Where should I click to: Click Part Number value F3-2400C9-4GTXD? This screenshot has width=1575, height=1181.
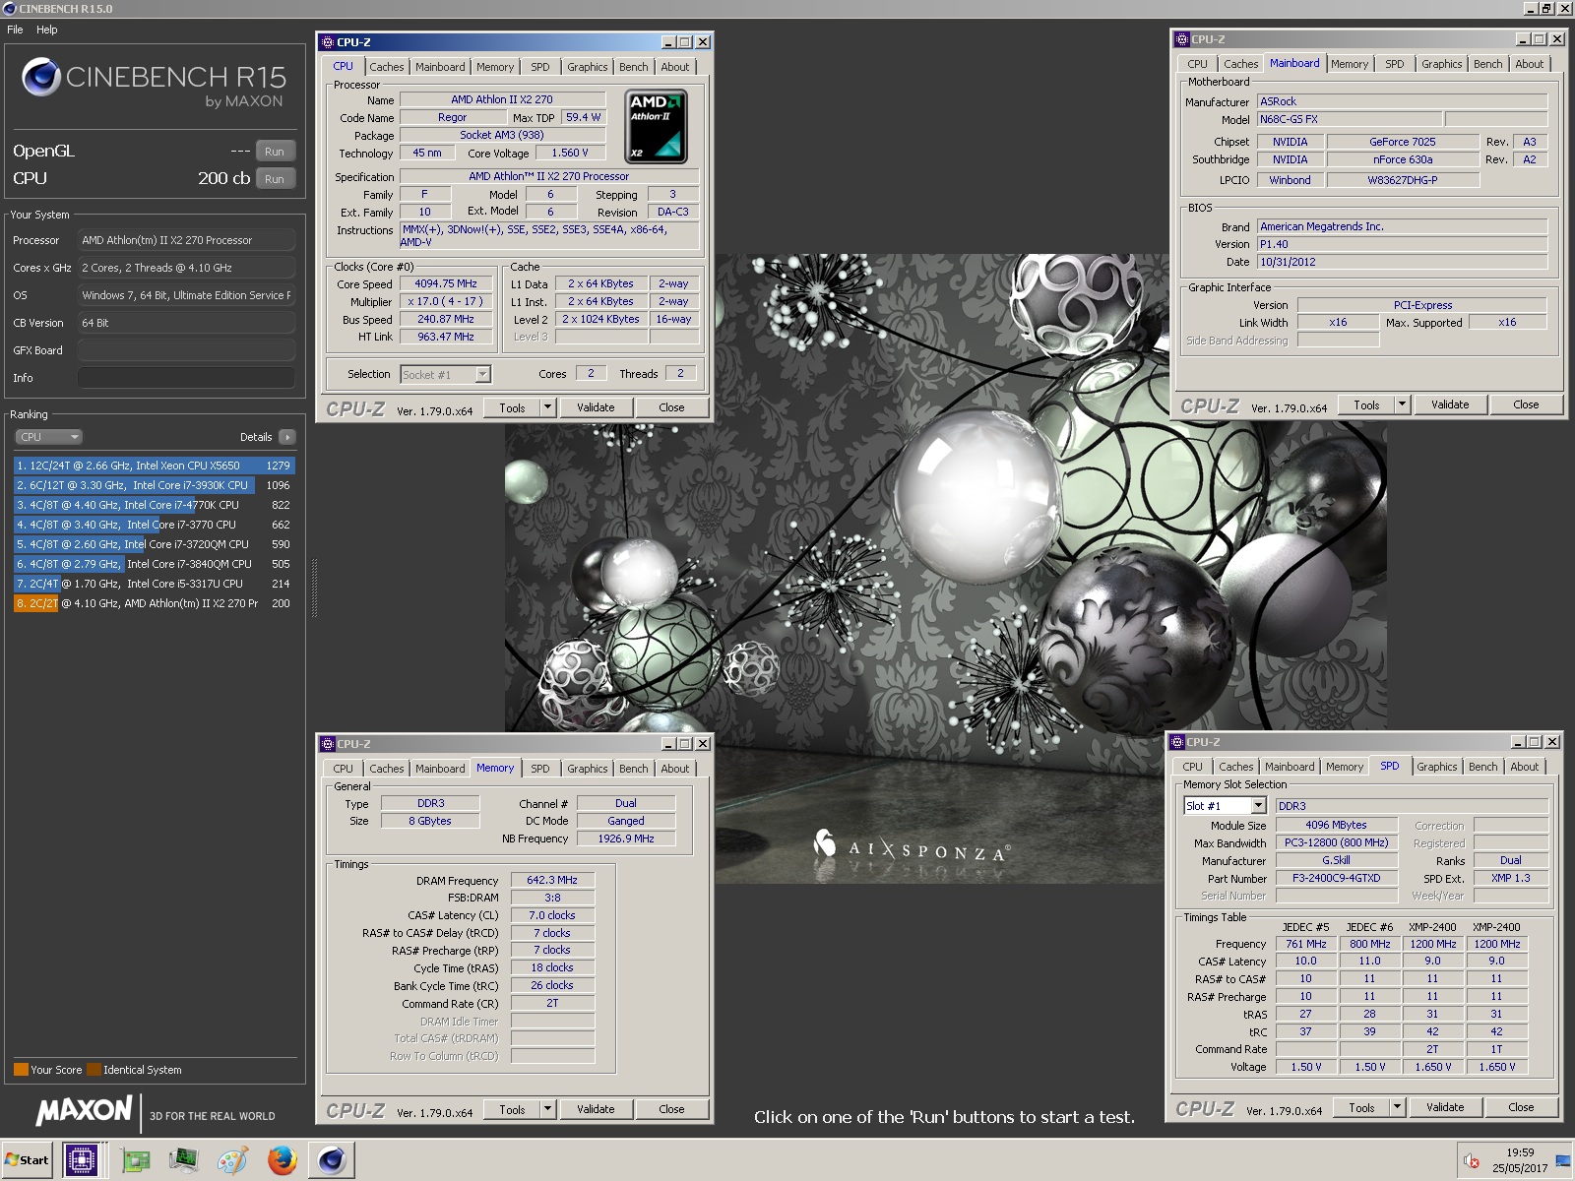pyautogui.click(x=1337, y=878)
